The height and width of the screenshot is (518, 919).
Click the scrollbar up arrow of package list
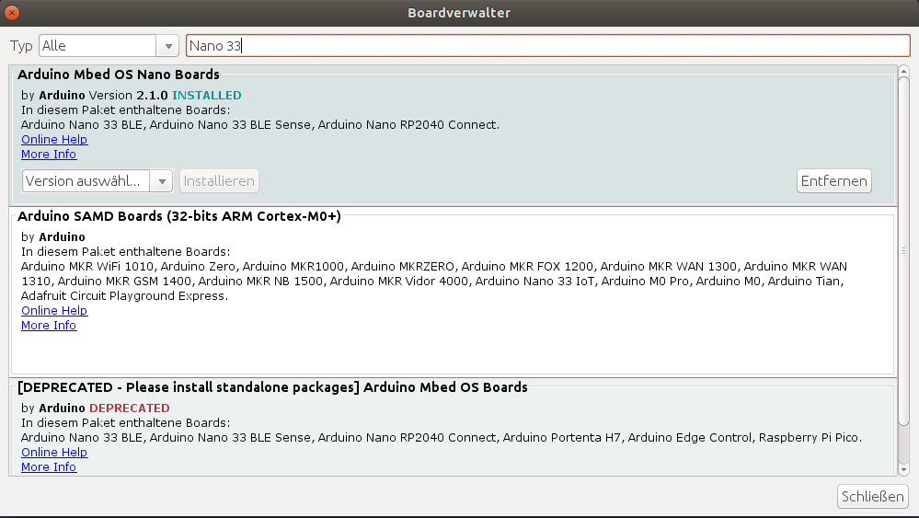(903, 71)
